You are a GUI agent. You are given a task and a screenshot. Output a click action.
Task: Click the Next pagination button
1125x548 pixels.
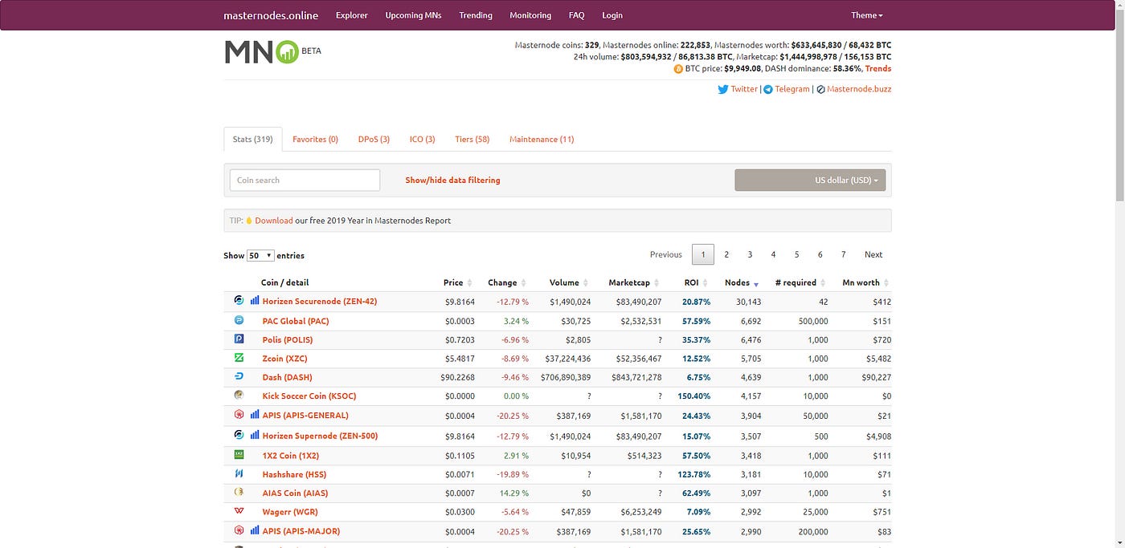click(873, 254)
